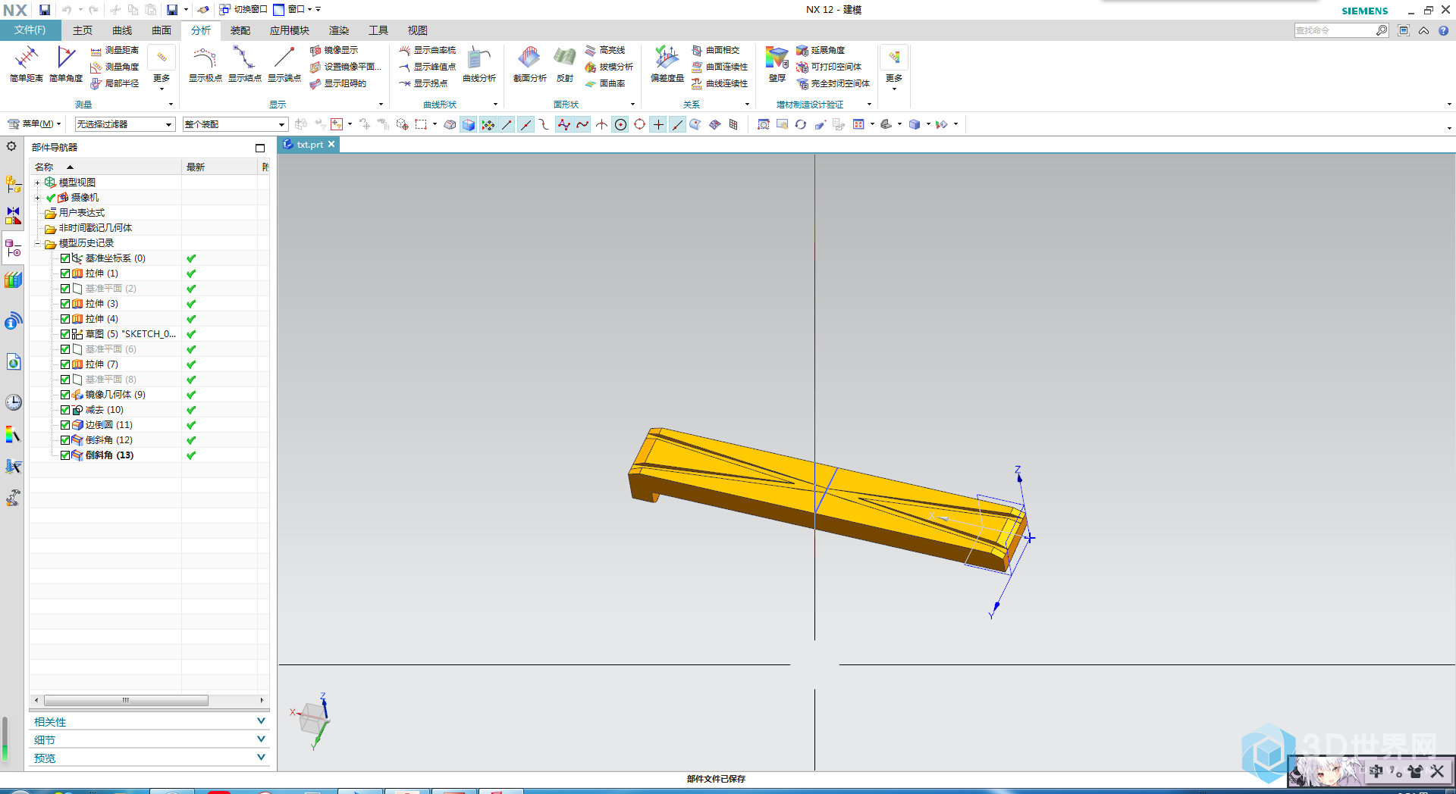The image size is (1456, 794).
Task: Activate 显示结点 tool
Action: [x=244, y=64]
